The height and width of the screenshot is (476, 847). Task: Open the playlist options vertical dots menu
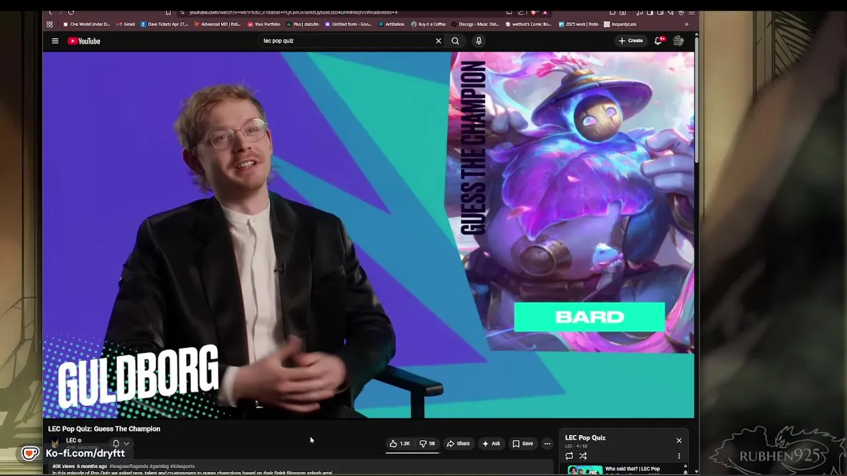click(x=678, y=456)
